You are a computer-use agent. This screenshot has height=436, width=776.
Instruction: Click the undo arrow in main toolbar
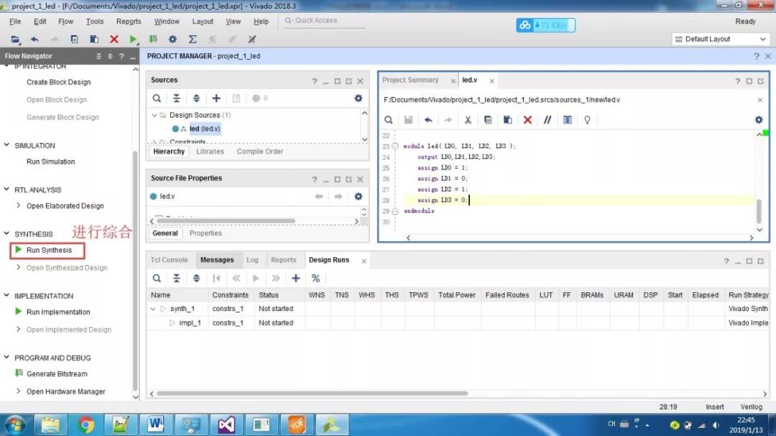coord(34,39)
